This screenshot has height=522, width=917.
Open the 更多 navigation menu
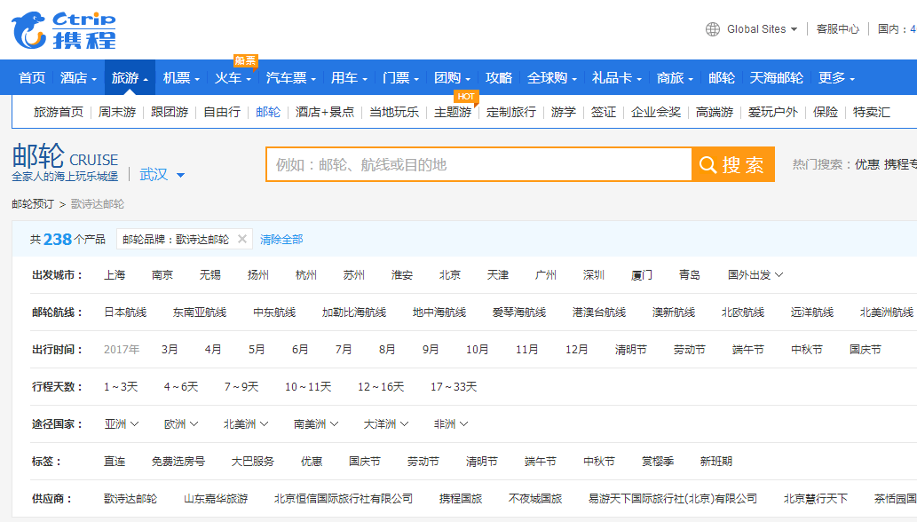836,78
